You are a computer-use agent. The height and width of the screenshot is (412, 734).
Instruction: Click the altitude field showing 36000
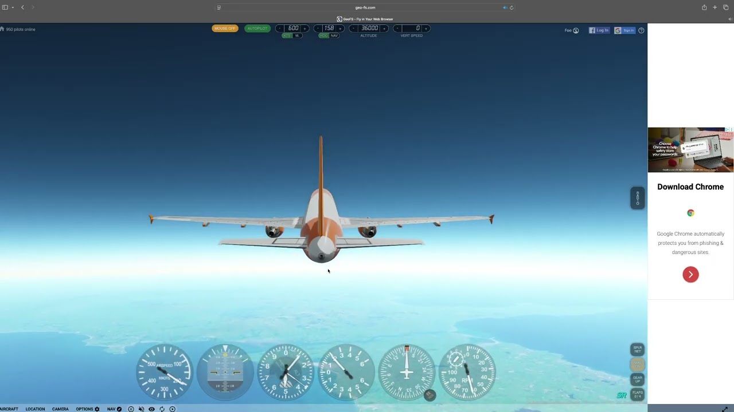pos(369,28)
